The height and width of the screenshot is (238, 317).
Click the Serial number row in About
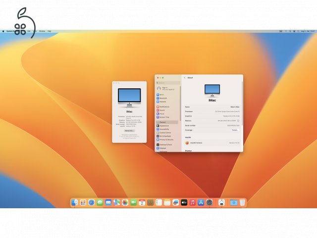212,125
